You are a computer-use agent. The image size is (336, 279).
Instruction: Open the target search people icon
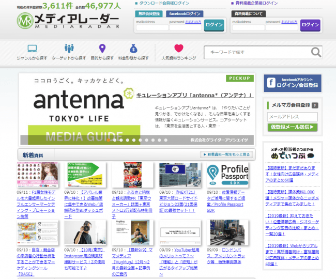click(x=69, y=49)
